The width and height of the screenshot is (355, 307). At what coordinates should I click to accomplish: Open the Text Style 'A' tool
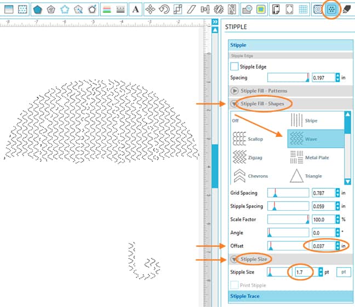pyautogui.click(x=135, y=9)
